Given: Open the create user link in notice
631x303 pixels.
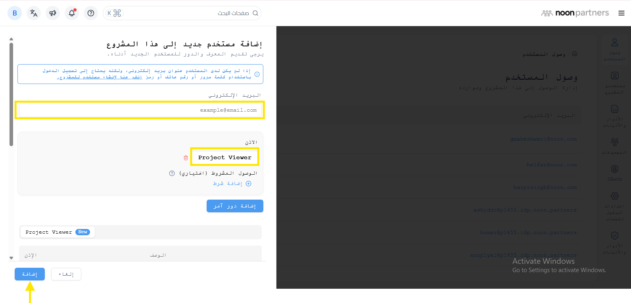Looking at the screenshot, I should [100, 77].
